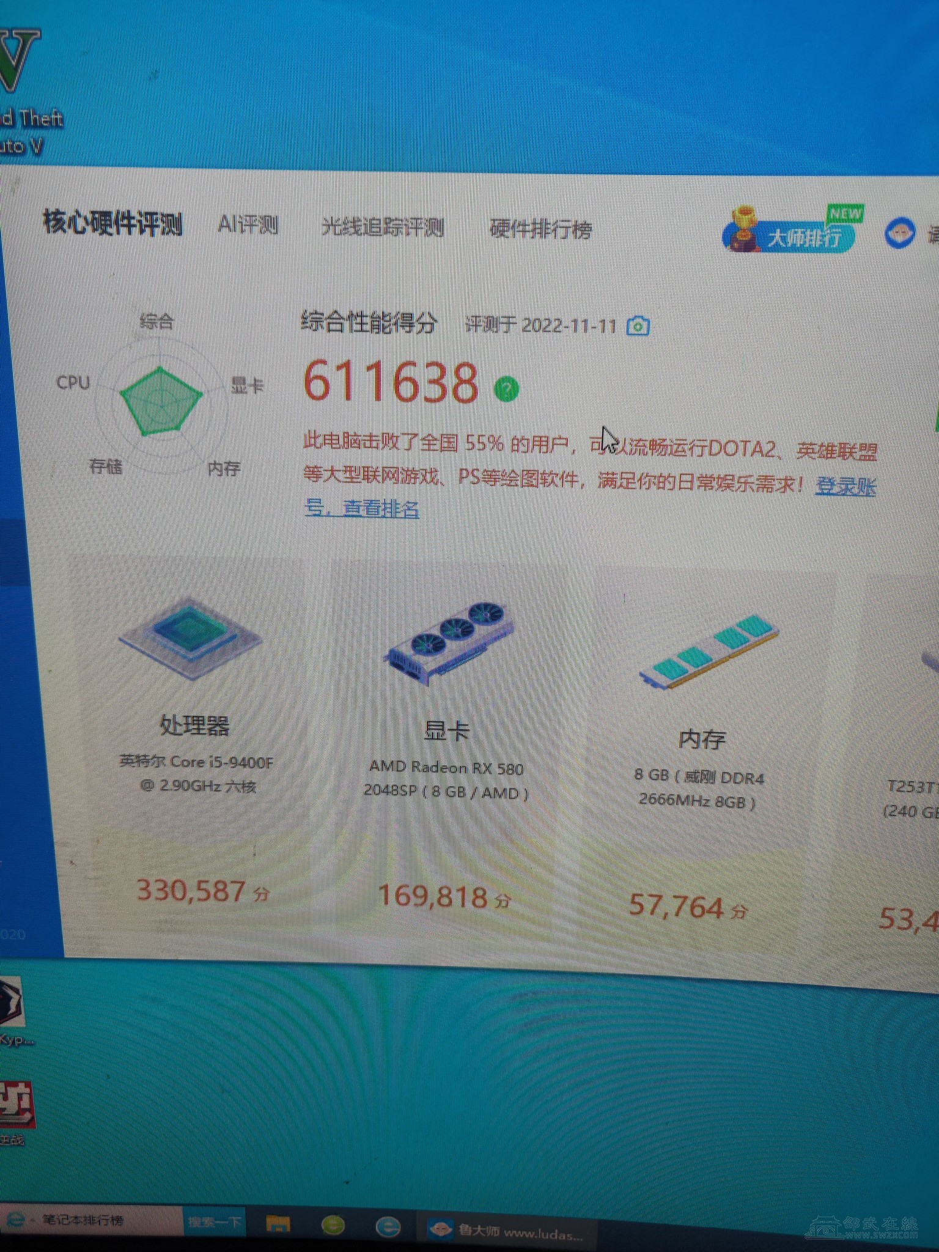
Task: Click the blue round mascot icon at top right
Action: tap(900, 233)
